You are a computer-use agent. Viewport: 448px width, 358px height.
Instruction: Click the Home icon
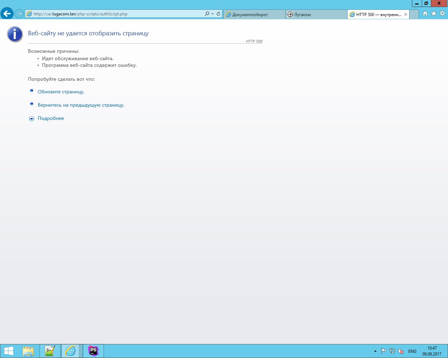[425, 14]
